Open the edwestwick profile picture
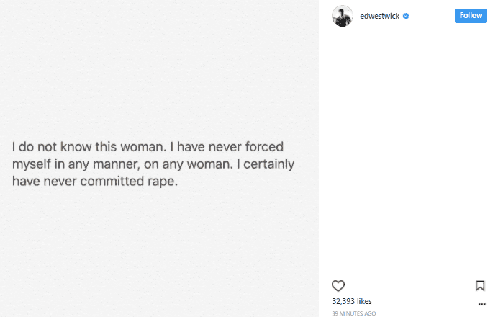The width and height of the screenshot is (493, 317). (343, 16)
